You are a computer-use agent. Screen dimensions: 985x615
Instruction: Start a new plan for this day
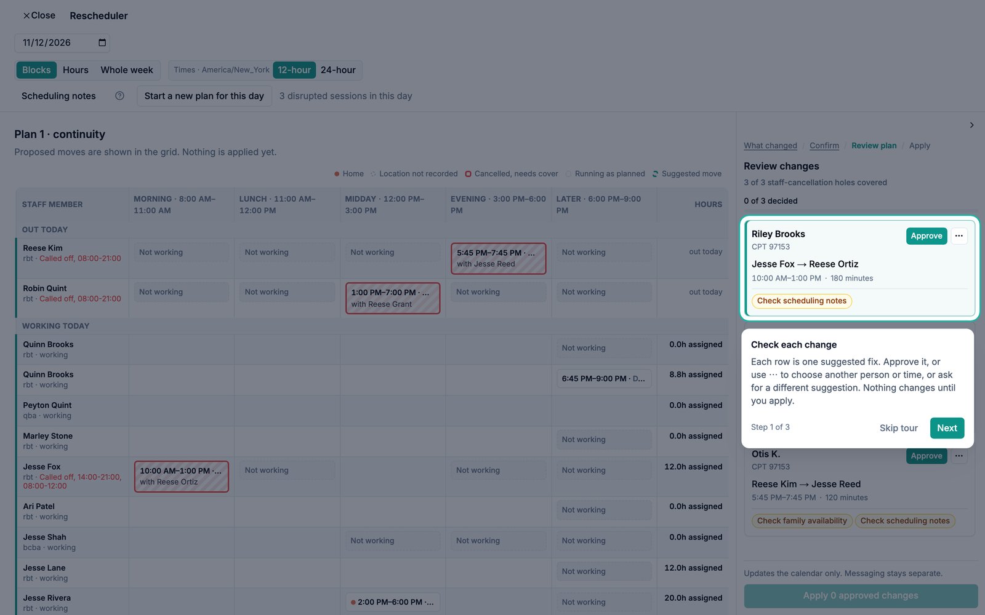click(x=204, y=96)
